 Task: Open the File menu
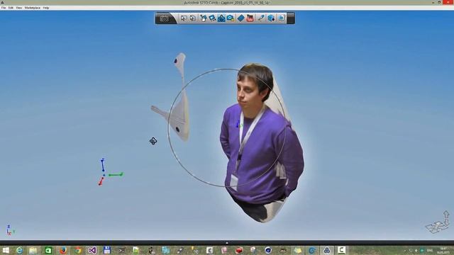pyautogui.click(x=4, y=8)
